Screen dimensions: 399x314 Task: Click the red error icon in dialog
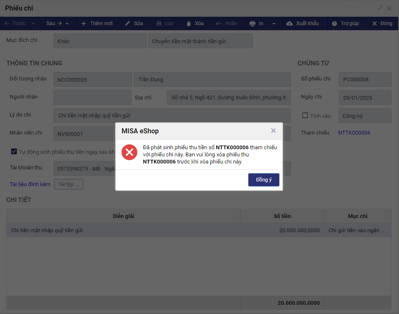point(129,152)
